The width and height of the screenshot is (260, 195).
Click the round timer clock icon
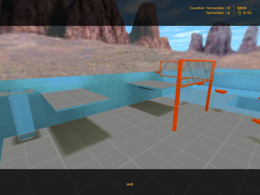[239, 13]
